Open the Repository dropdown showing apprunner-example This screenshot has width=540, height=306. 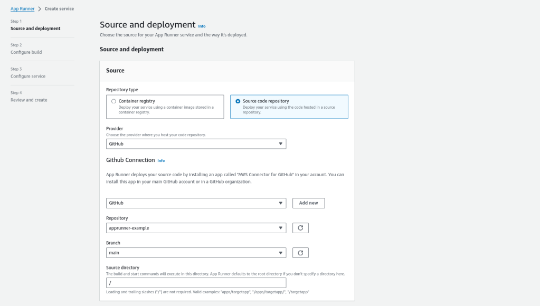coord(196,228)
